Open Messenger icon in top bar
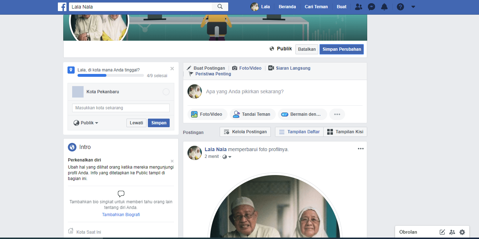 click(x=371, y=7)
